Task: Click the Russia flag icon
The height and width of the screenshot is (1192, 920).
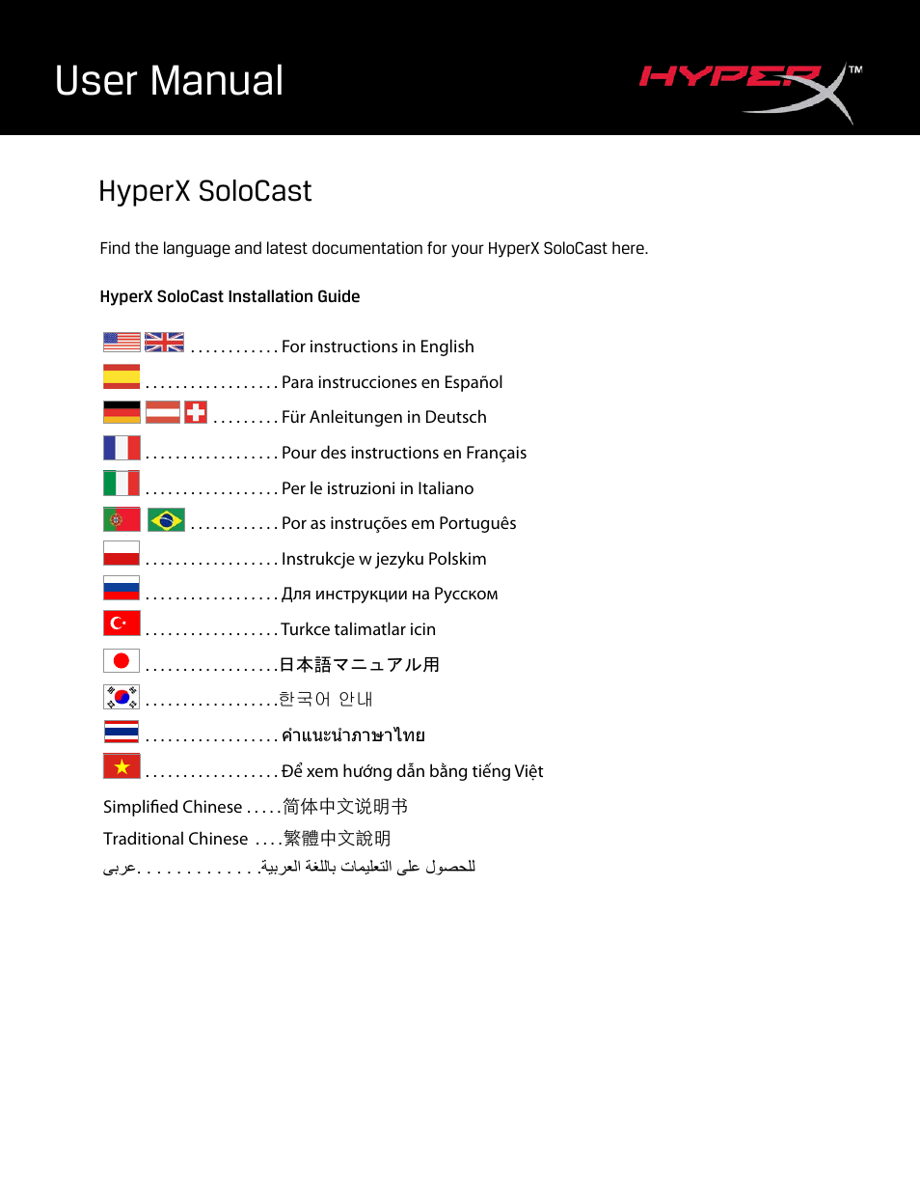Action: coord(122,588)
